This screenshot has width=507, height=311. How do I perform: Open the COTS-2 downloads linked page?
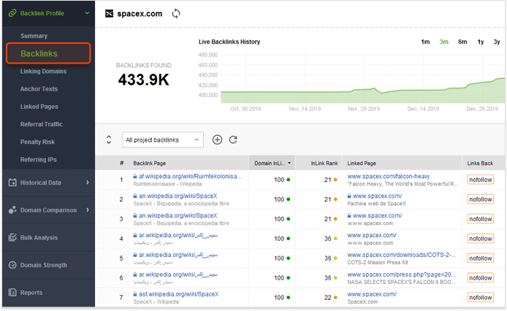(401, 255)
